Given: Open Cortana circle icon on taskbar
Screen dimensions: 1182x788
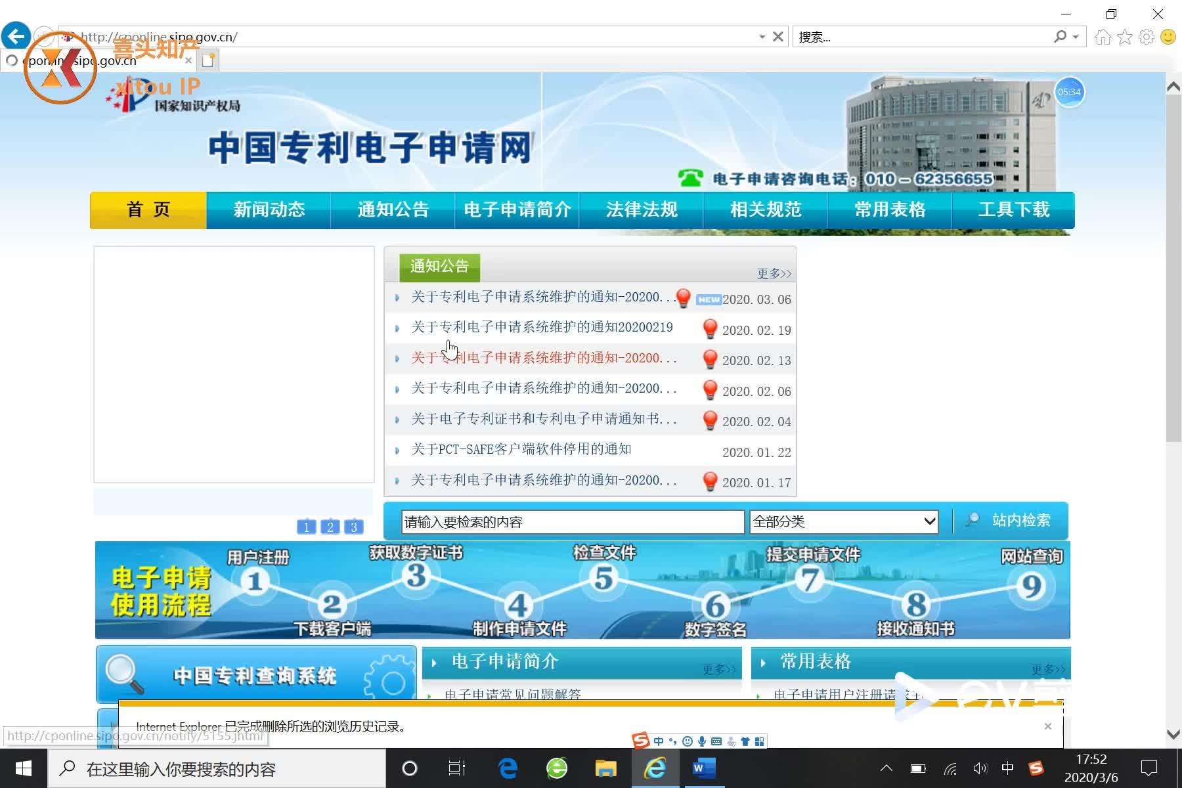Looking at the screenshot, I should (409, 768).
